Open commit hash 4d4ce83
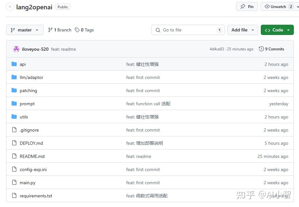This screenshot has height=207, width=299. (x=216, y=49)
